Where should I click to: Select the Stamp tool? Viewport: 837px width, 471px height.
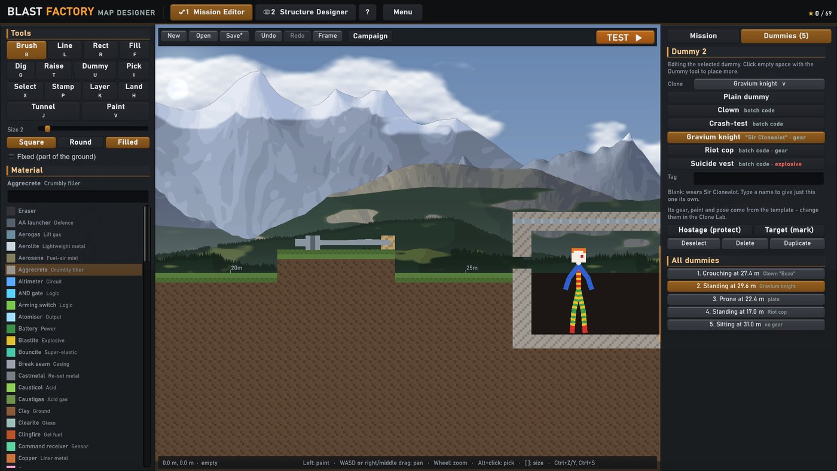point(63,90)
